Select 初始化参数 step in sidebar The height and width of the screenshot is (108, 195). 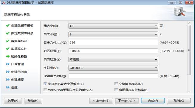[19, 56]
